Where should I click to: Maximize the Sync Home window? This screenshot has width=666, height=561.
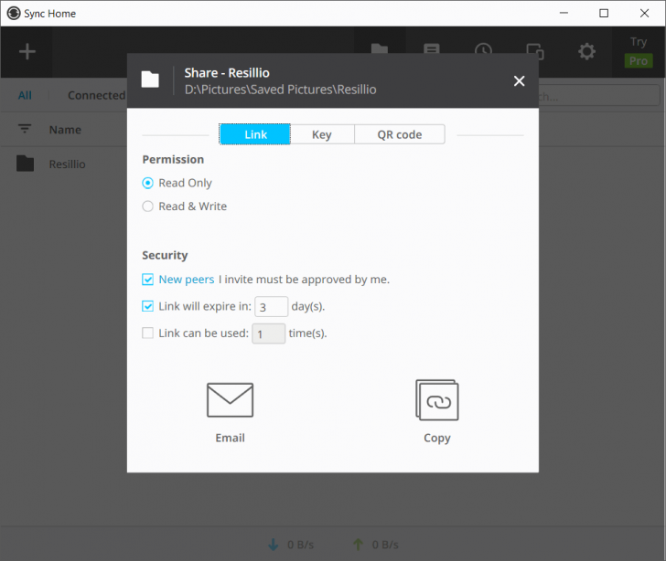tap(604, 13)
